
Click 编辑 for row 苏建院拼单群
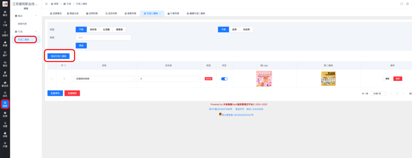[387, 79]
